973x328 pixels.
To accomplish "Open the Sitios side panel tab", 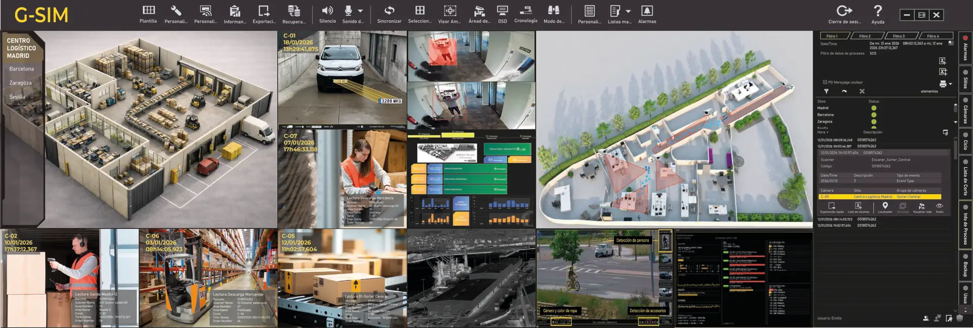I will pos(965,78).
